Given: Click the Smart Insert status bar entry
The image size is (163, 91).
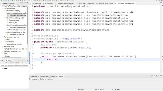Looking at the screenshot, I should 99,90.
